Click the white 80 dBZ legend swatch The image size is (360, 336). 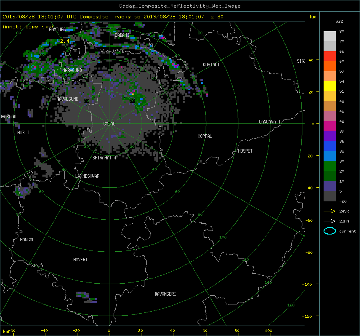pos(330,36)
